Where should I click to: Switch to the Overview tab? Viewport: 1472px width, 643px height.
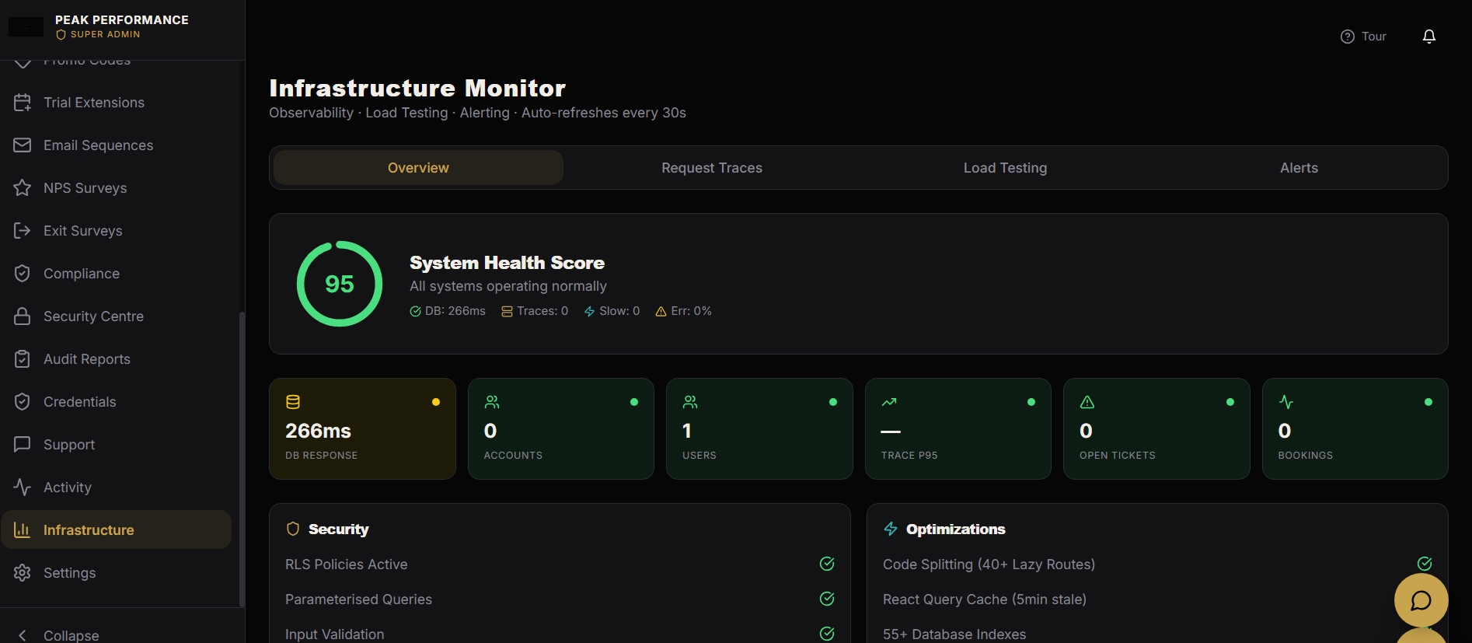[x=418, y=168]
